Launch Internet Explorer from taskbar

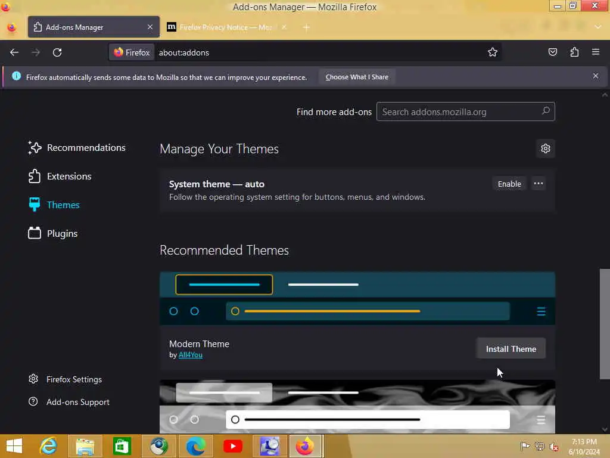pos(49,446)
